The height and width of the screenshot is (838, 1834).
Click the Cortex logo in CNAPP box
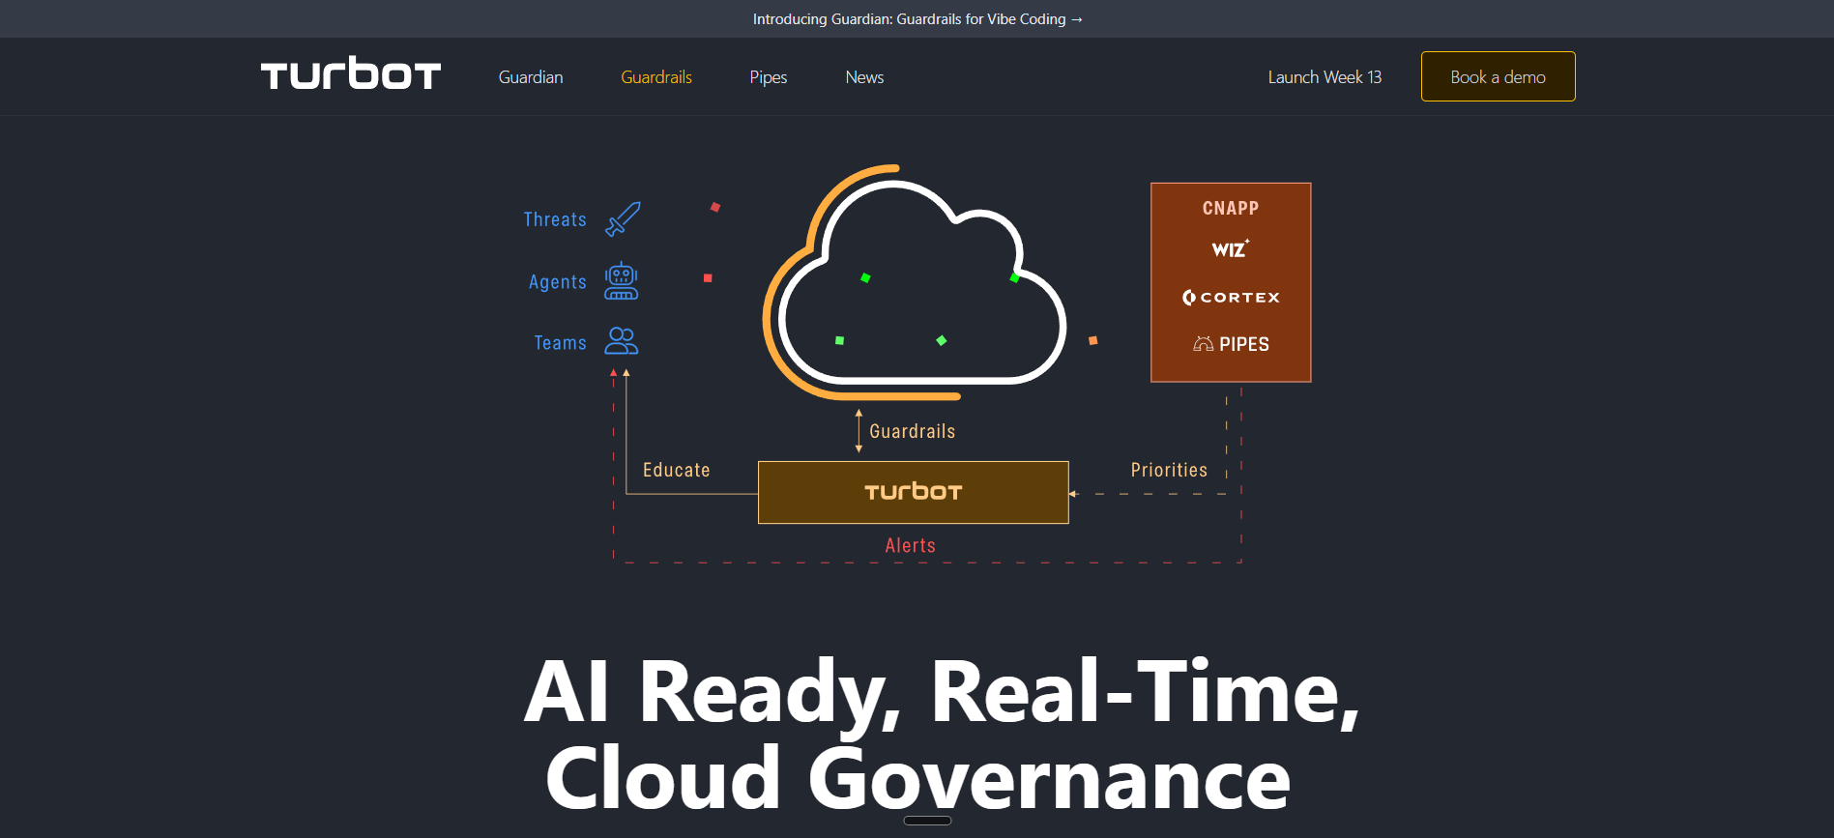pos(1231,298)
